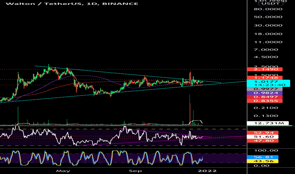Viewport: 295px width, 174px height.
Task: Select the red 0.8497 price label
Action: click(x=265, y=97)
